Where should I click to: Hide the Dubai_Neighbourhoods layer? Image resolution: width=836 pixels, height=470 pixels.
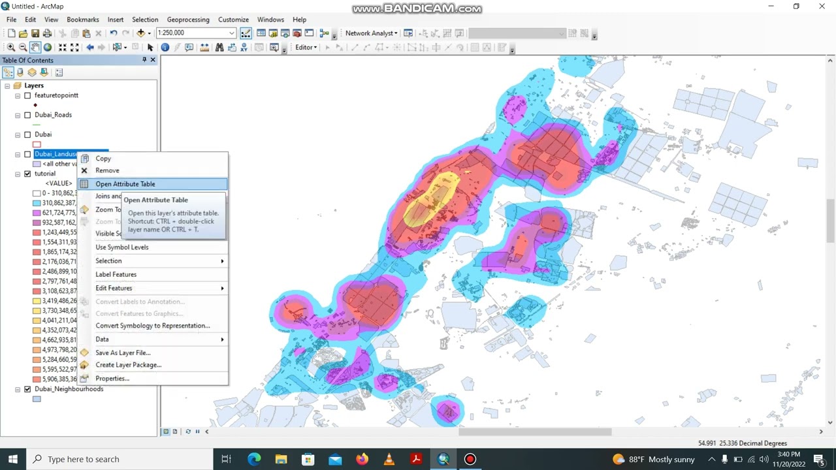coord(27,389)
